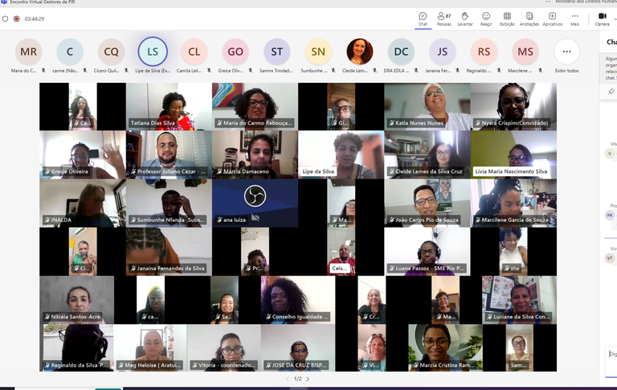The image size is (617, 390).
Task: Select Luana Passos SME Rio tile
Action: coord(427,252)
